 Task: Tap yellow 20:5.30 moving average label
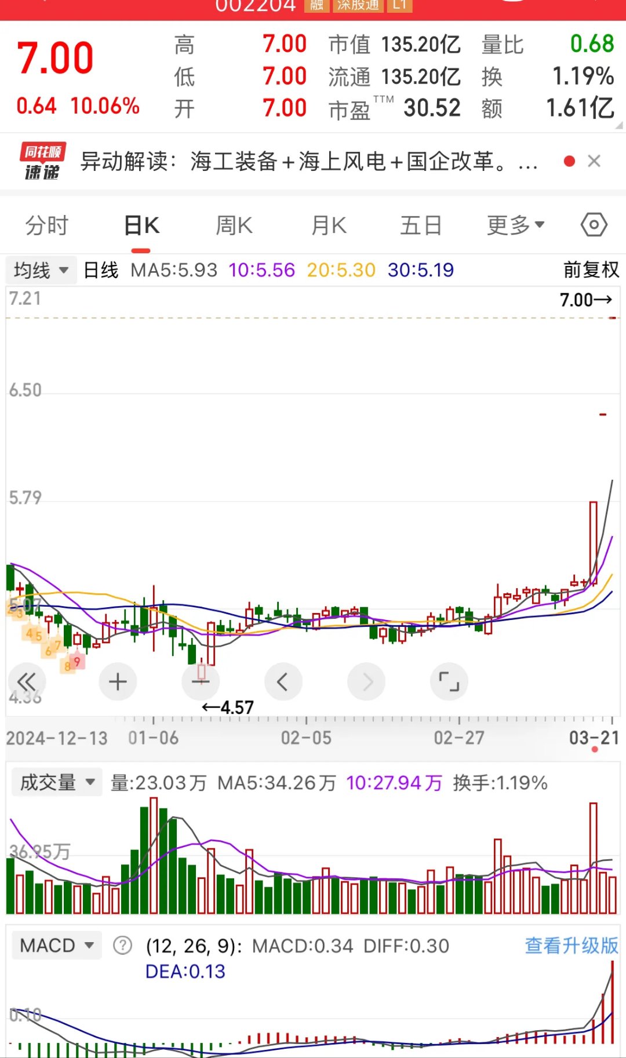point(341,270)
